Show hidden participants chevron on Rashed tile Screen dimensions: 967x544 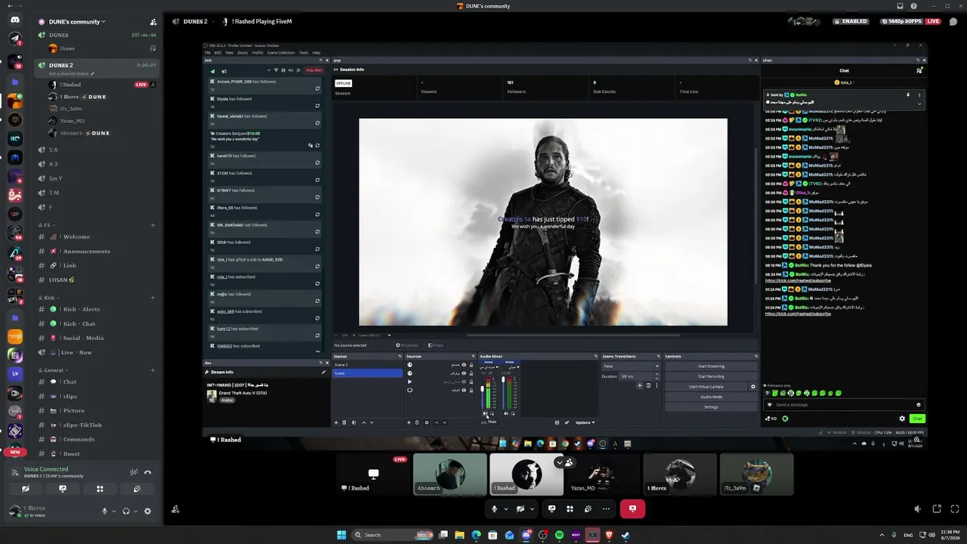(560, 462)
